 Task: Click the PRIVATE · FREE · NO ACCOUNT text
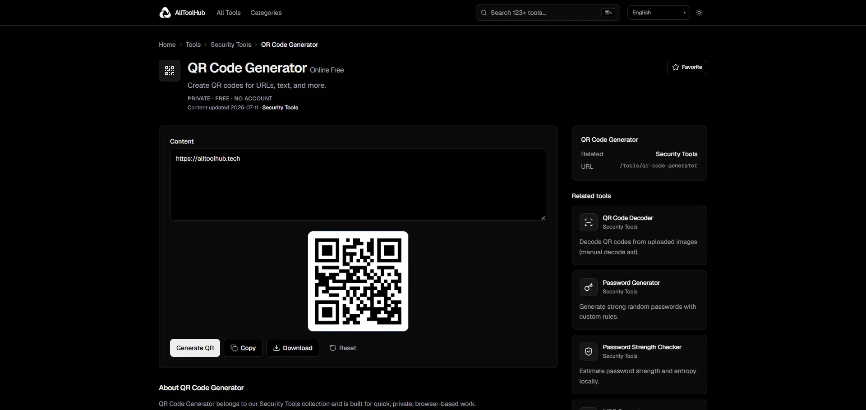point(230,99)
